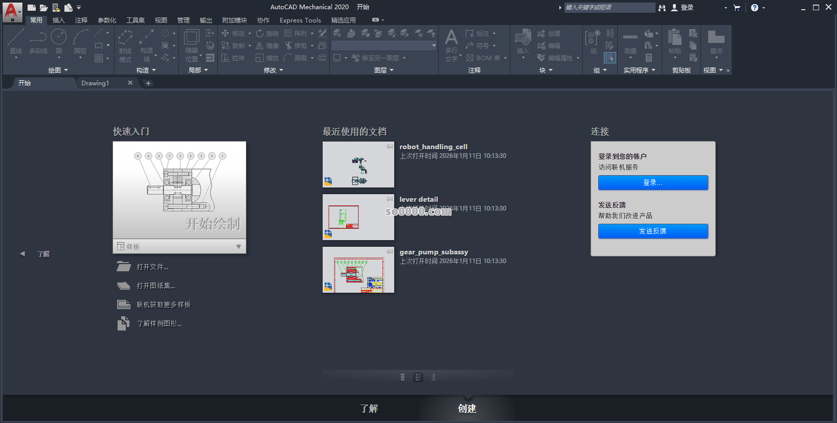837x423 pixels.
Task: Switch to the Drawing1 document tab
Action: pos(95,83)
